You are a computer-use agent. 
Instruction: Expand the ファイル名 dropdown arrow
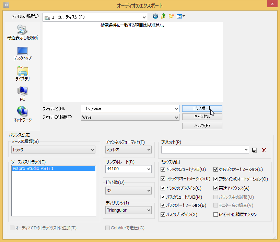coord(176,109)
